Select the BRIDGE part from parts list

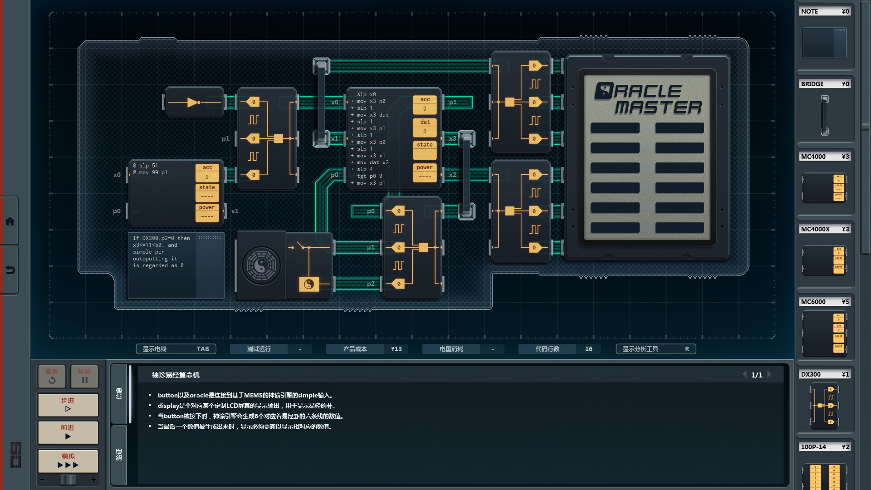coord(824,115)
